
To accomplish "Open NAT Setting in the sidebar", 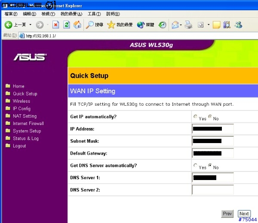I will 25,116.
